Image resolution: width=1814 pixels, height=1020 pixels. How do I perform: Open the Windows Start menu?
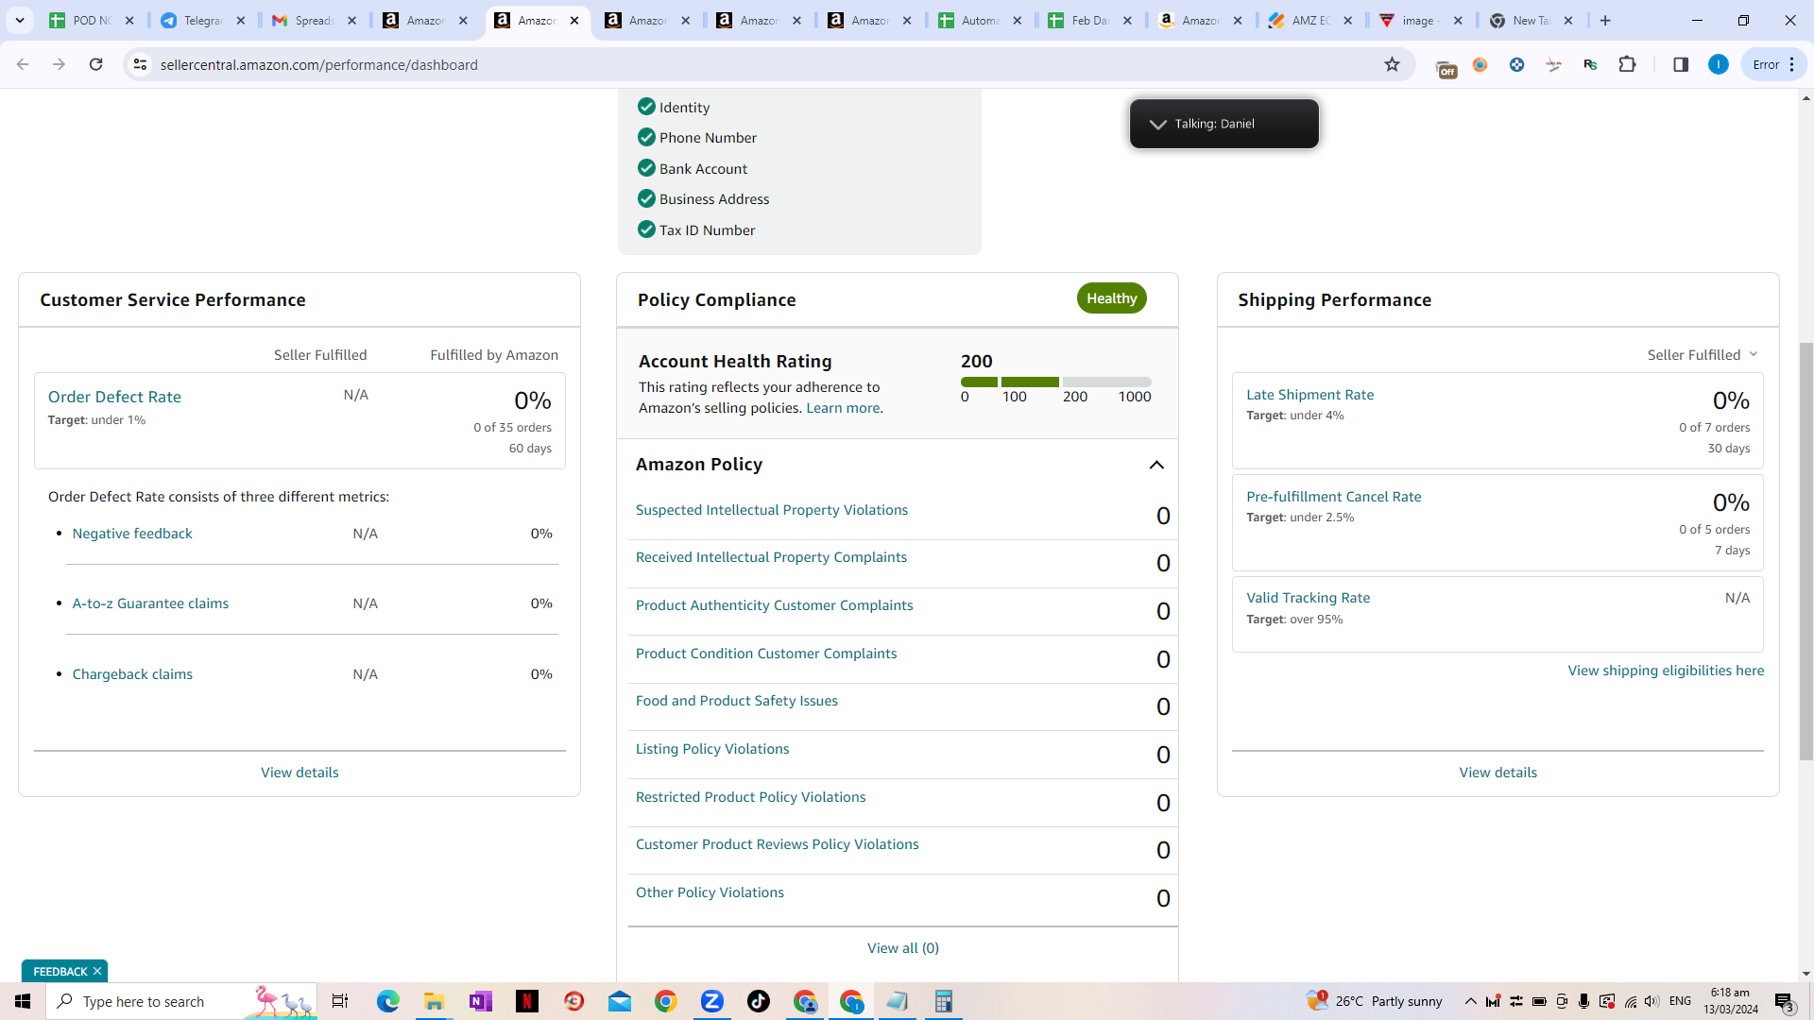point(23,1001)
